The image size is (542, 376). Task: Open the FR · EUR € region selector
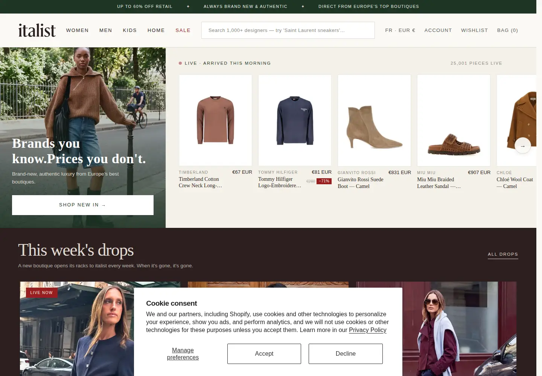pyautogui.click(x=400, y=30)
